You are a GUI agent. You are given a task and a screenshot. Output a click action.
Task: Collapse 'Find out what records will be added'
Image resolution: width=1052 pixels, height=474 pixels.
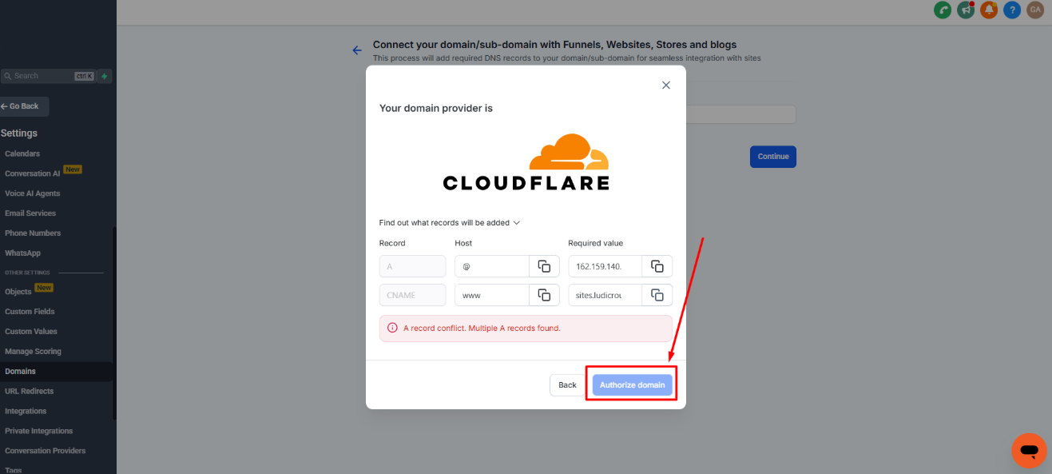point(450,223)
